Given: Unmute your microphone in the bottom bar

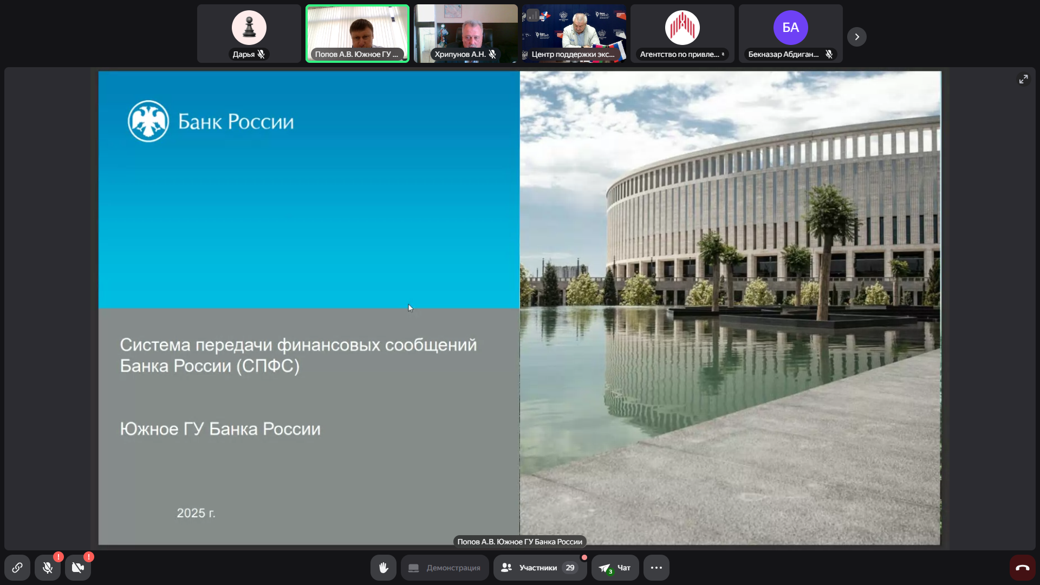Looking at the screenshot, I should (x=48, y=568).
